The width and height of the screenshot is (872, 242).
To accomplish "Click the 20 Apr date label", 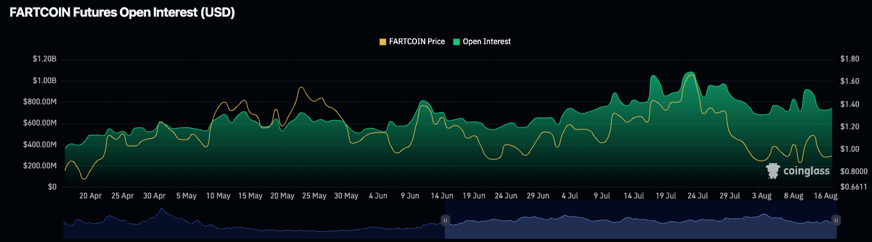I will (90, 196).
